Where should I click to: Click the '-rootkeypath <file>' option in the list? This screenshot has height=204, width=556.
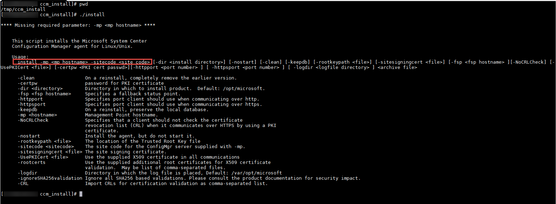pyautogui.click(x=44, y=141)
